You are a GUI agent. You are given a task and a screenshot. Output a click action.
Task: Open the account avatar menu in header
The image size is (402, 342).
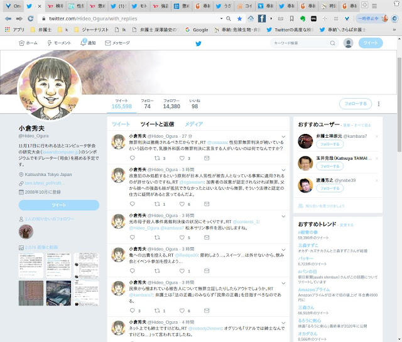point(348,43)
